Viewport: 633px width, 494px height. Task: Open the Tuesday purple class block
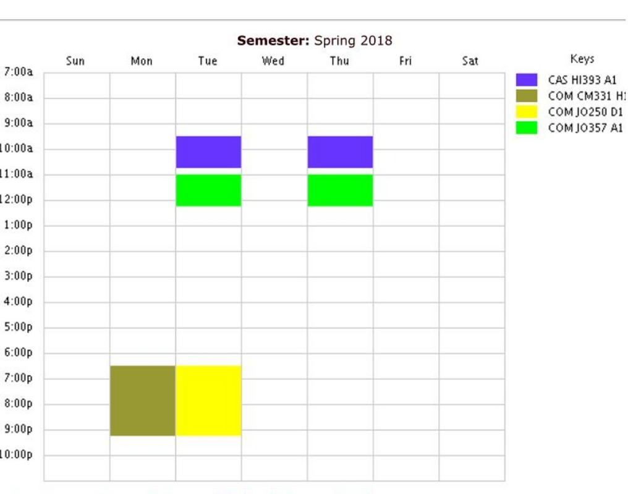[x=208, y=151]
